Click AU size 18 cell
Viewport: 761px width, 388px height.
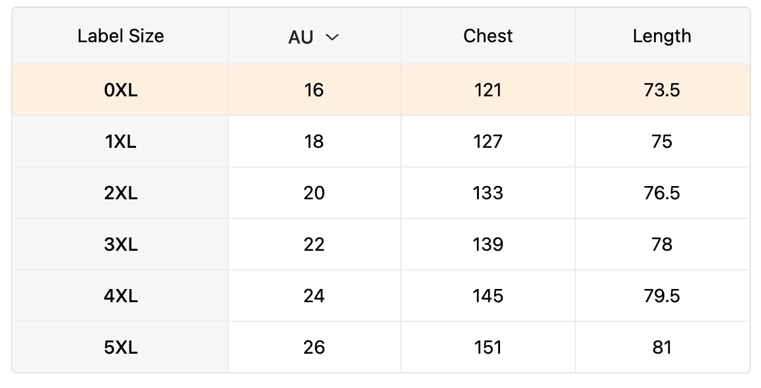pyautogui.click(x=314, y=142)
